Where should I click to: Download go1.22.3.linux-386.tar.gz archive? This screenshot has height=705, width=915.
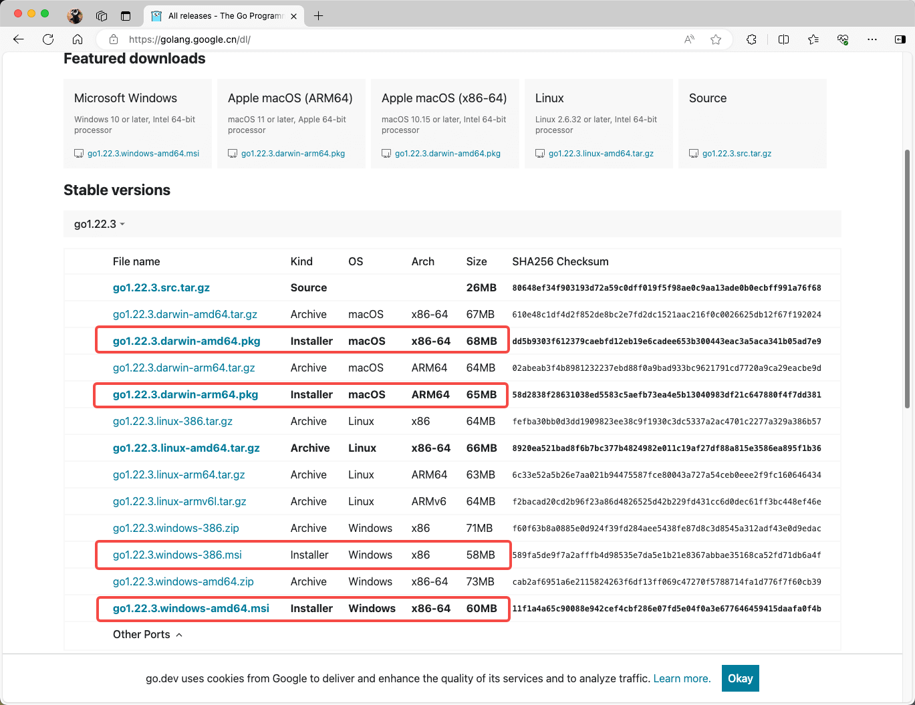(172, 421)
